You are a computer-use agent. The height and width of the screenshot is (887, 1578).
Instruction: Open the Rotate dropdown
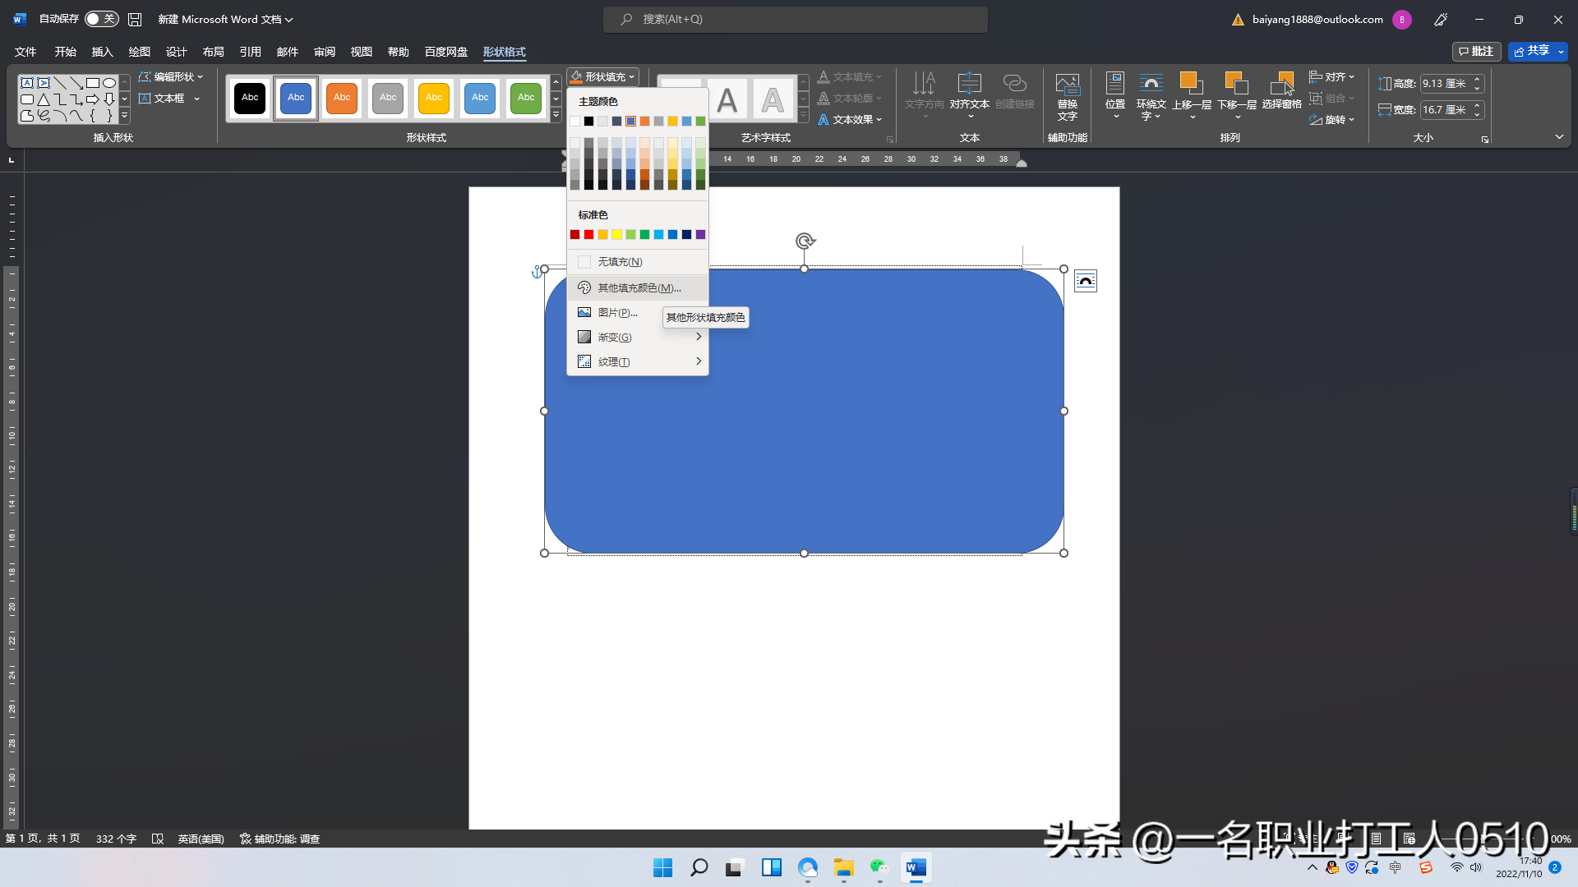click(x=1332, y=120)
